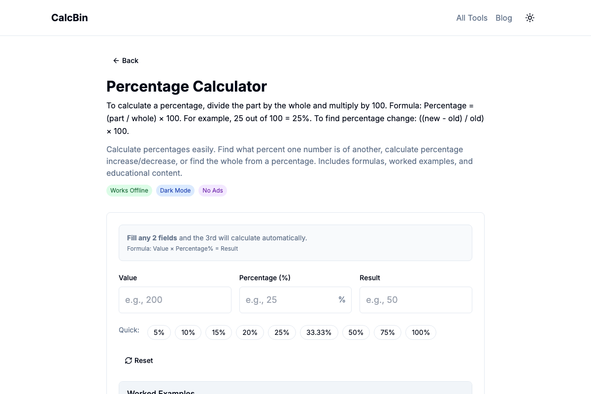The width and height of the screenshot is (591, 394).
Task: Apply the 33.33% quick option
Action: [319, 332]
